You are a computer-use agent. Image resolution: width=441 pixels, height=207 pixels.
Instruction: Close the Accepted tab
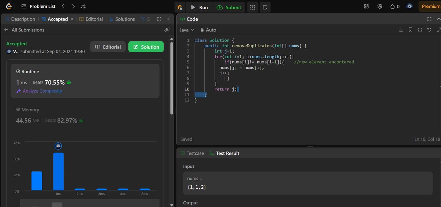pyautogui.click(x=72, y=19)
